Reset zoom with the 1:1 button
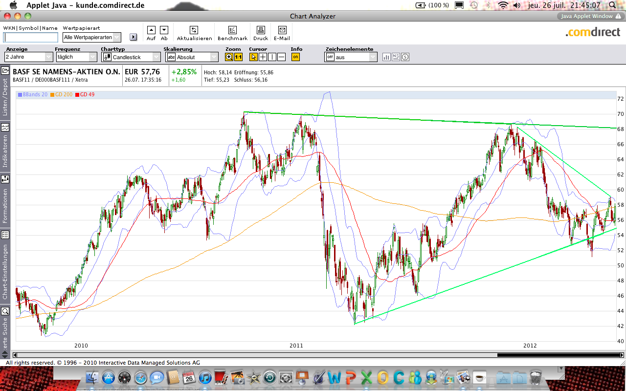 [x=238, y=57]
